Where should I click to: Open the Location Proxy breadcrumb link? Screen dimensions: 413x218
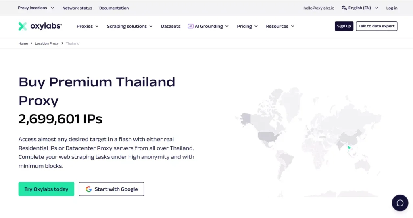tap(47, 43)
